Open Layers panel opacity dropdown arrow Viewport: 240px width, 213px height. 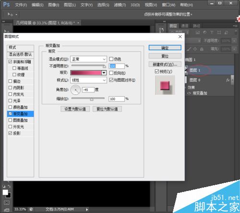234,41
